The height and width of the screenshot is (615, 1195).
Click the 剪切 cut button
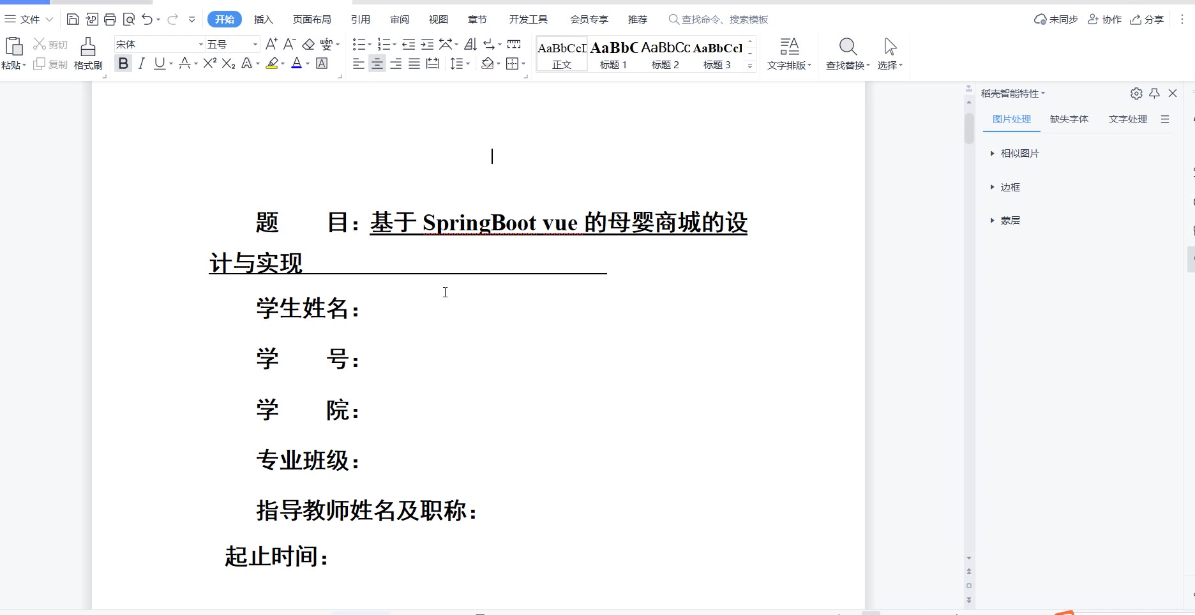(x=51, y=44)
